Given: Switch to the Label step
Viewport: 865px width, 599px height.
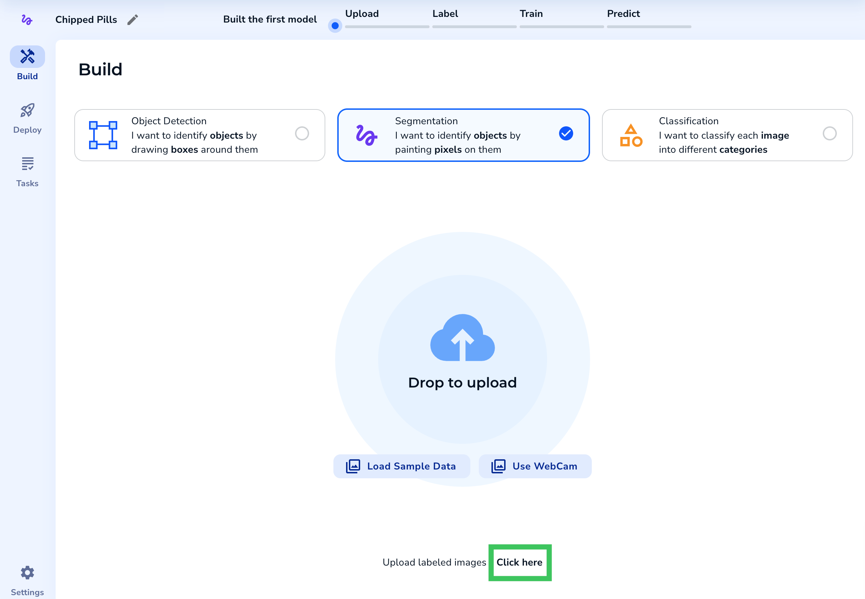Looking at the screenshot, I should [x=445, y=14].
